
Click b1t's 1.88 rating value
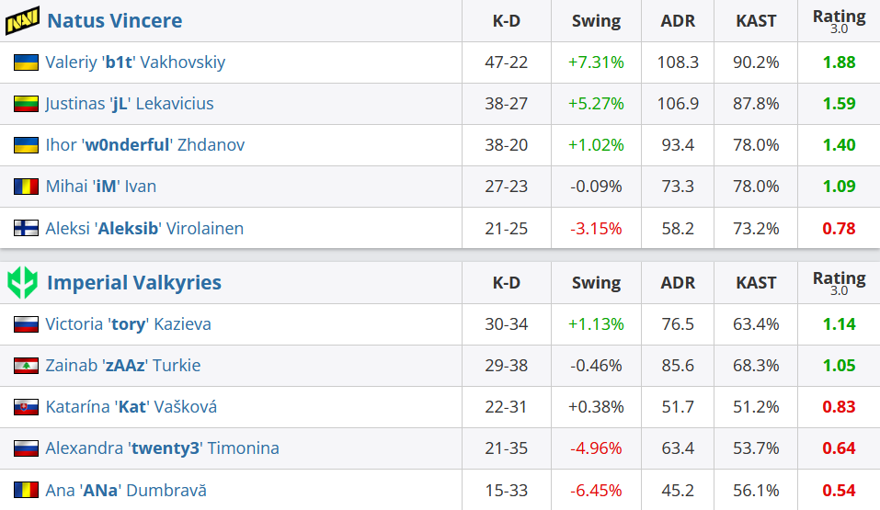[839, 62]
